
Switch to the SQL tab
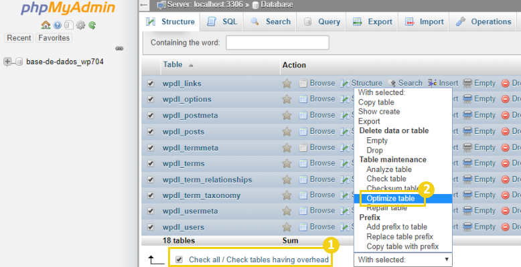(x=222, y=21)
